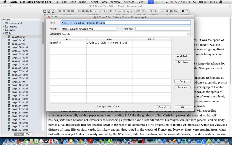
Task: Click into the Title field
Action: pyautogui.click(x=126, y=23)
